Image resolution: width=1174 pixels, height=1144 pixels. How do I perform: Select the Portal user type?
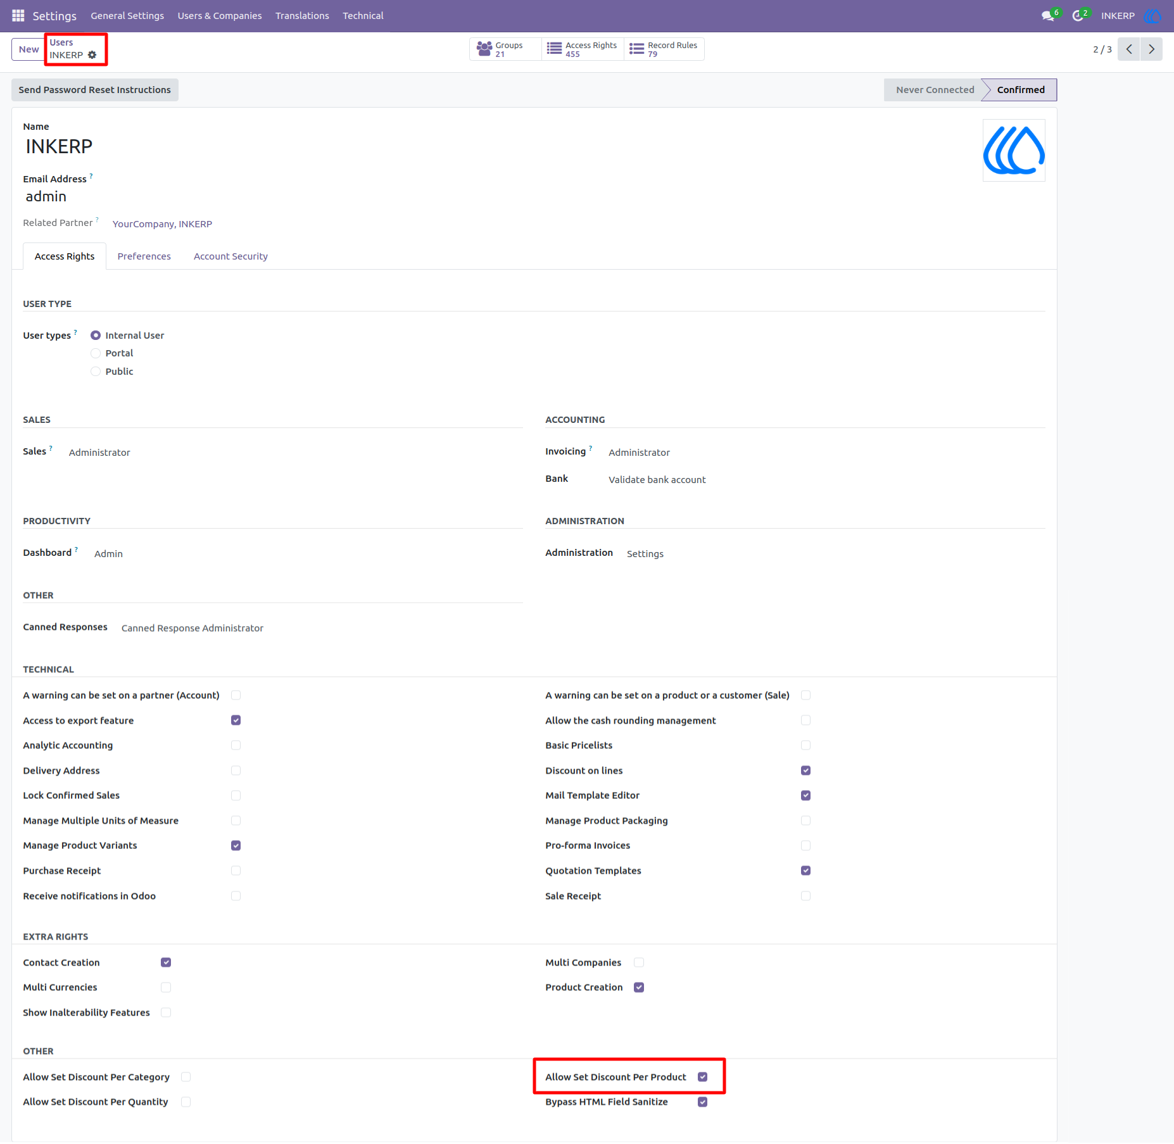96,353
